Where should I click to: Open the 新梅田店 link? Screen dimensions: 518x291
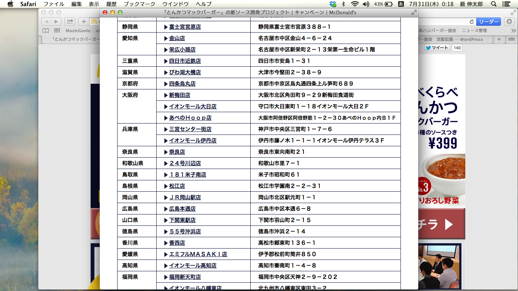tap(180, 95)
